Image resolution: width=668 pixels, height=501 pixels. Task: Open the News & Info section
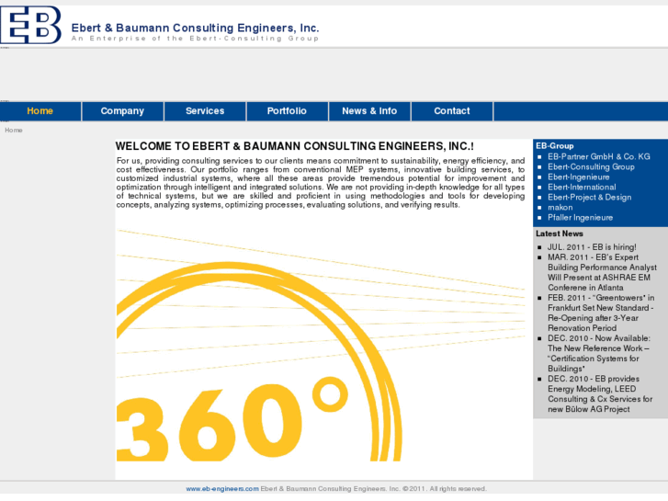pos(369,111)
